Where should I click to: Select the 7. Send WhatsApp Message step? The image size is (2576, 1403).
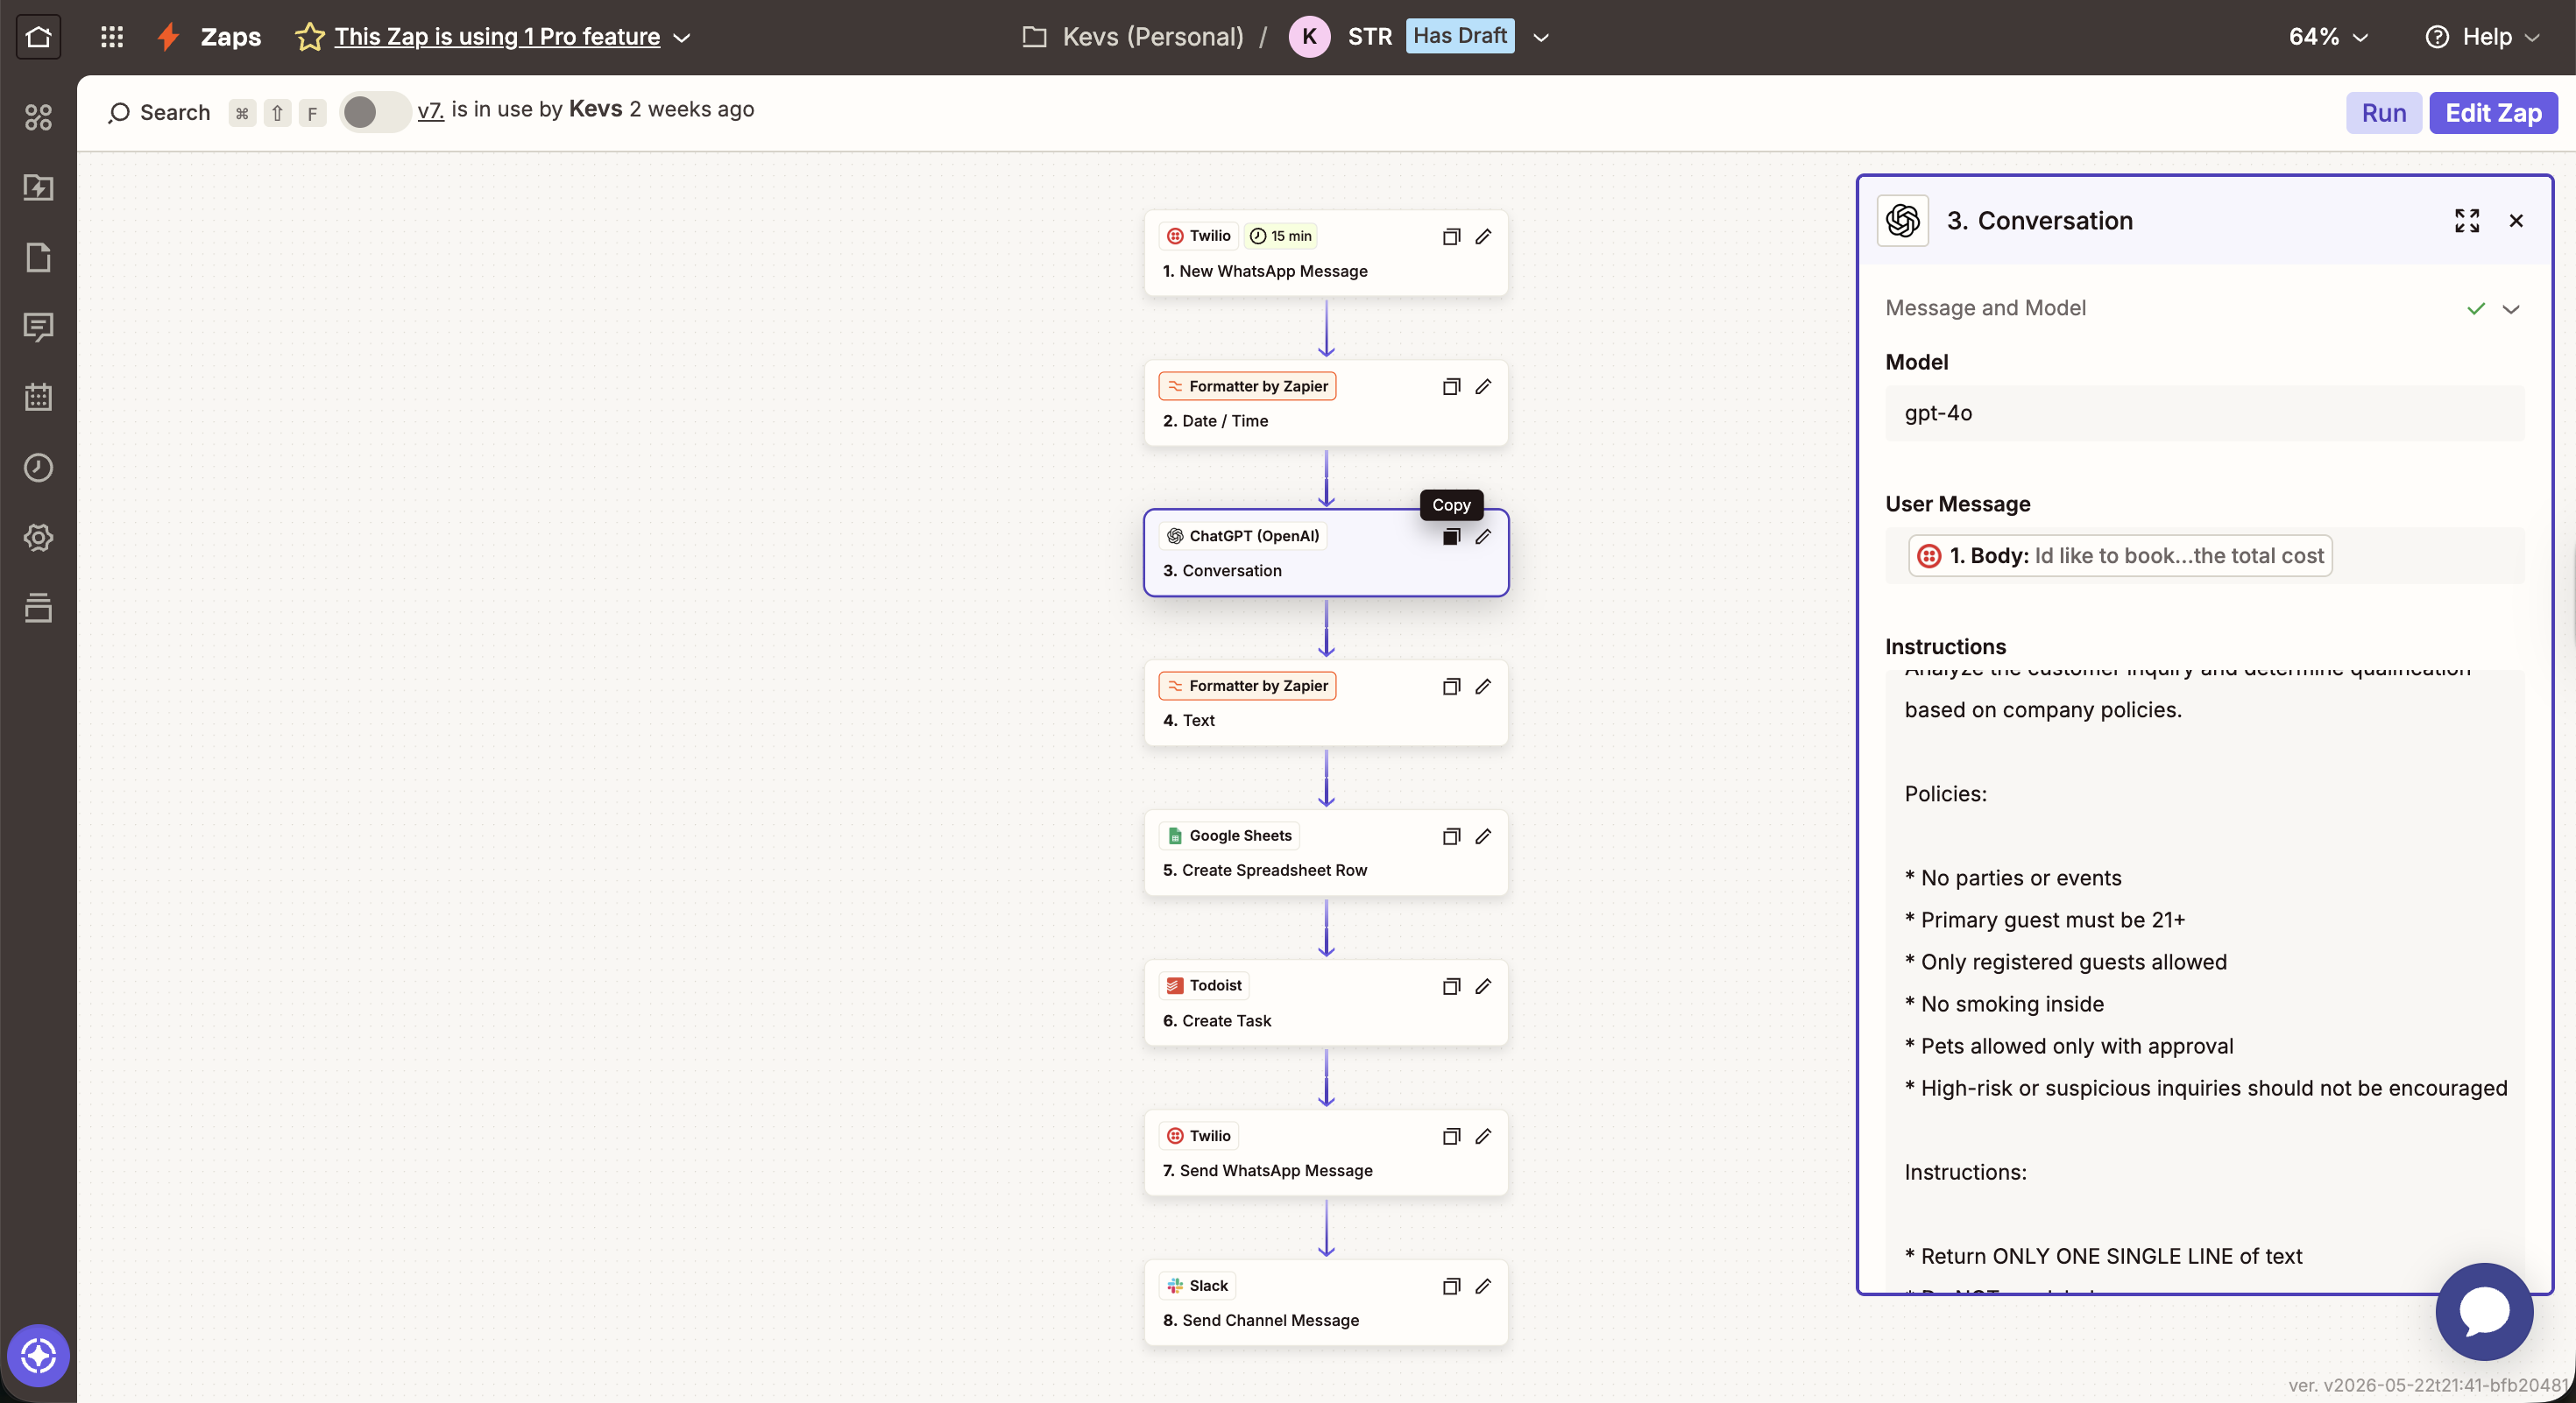(x=1325, y=1153)
